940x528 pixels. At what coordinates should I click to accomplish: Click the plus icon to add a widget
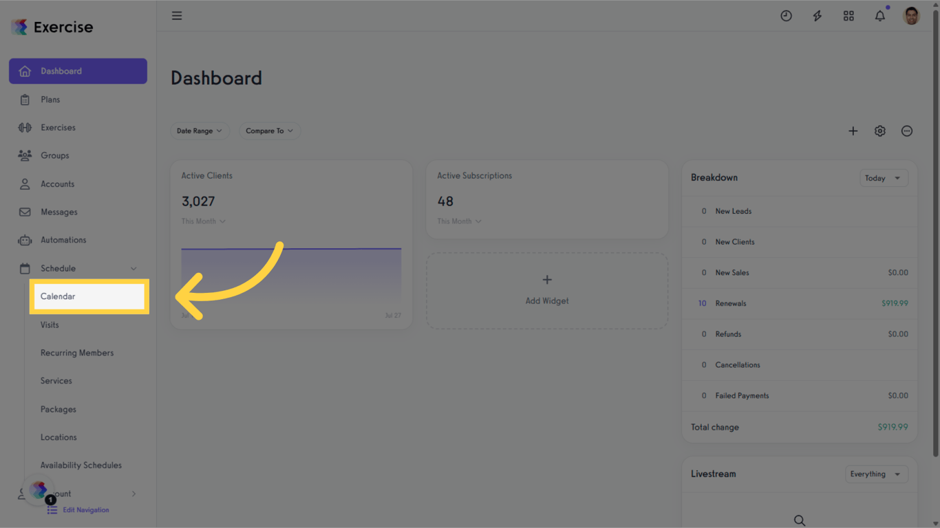[x=853, y=131]
